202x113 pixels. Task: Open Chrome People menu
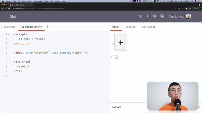tap(46, 1)
